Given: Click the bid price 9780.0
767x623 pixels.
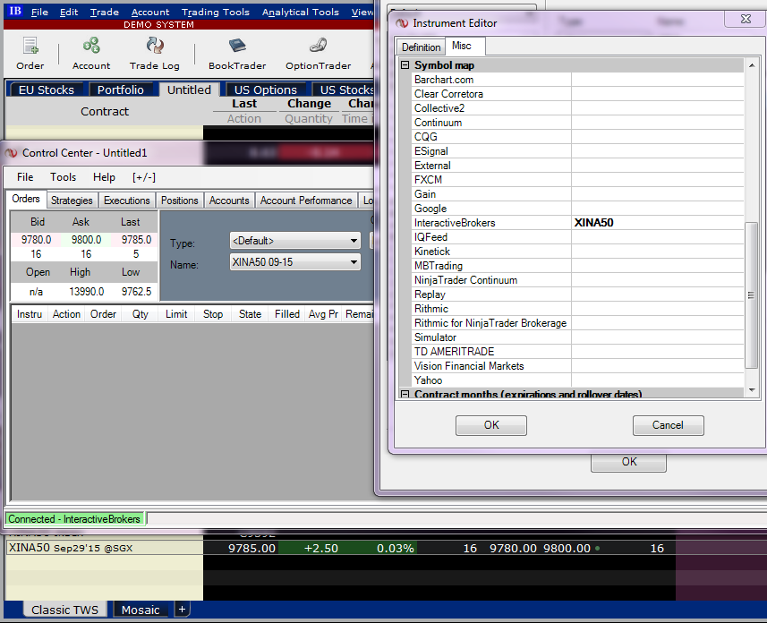Looking at the screenshot, I should pyautogui.click(x=36, y=240).
